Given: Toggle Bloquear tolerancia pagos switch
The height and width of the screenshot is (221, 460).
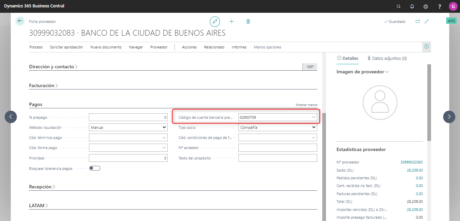Looking at the screenshot, I should click(95, 168).
